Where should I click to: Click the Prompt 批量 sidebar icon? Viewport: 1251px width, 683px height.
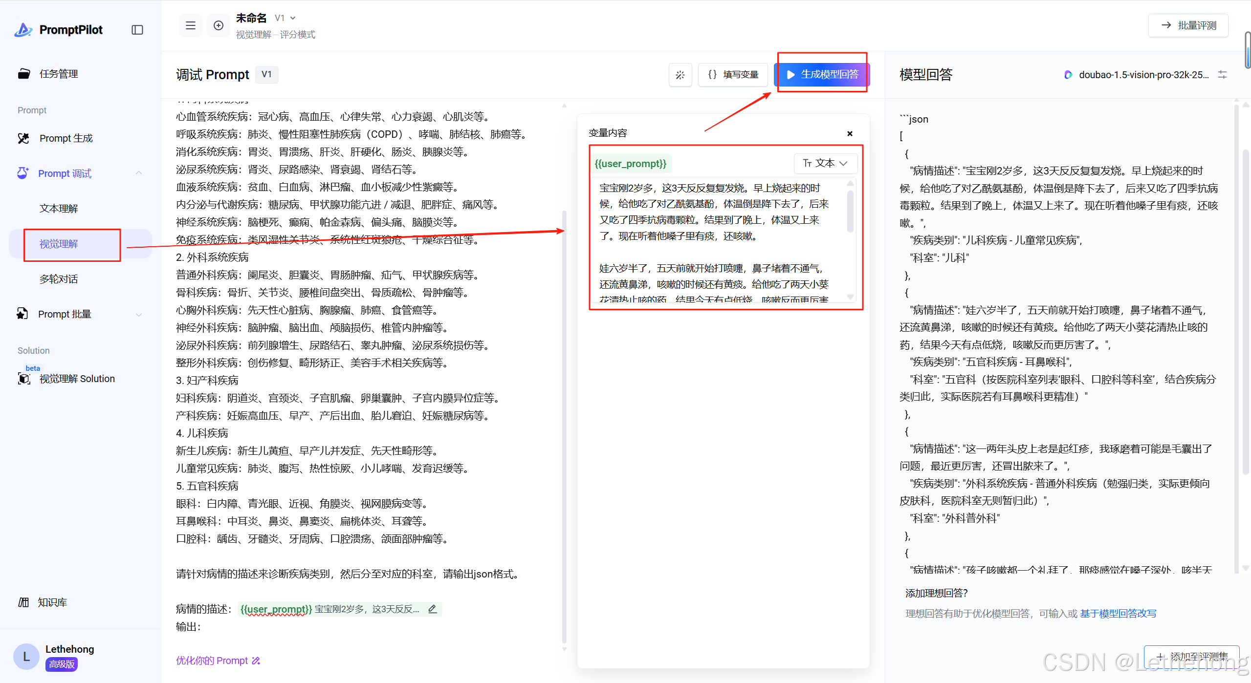(22, 314)
